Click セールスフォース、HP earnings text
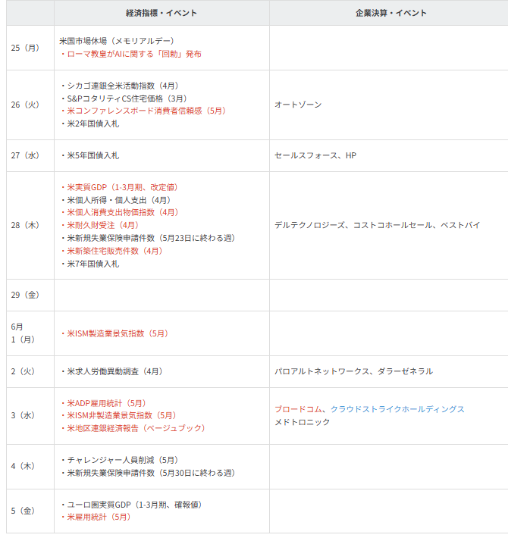Viewport: 508px width, 541px height. (315, 155)
